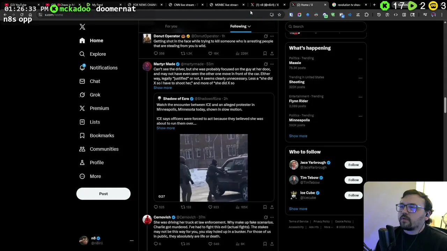Bookmark Donut Operator's post
Viewport: 447px width, 251px height.
click(265, 53)
